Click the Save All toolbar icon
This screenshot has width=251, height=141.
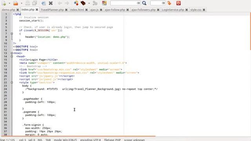click(35, 3)
